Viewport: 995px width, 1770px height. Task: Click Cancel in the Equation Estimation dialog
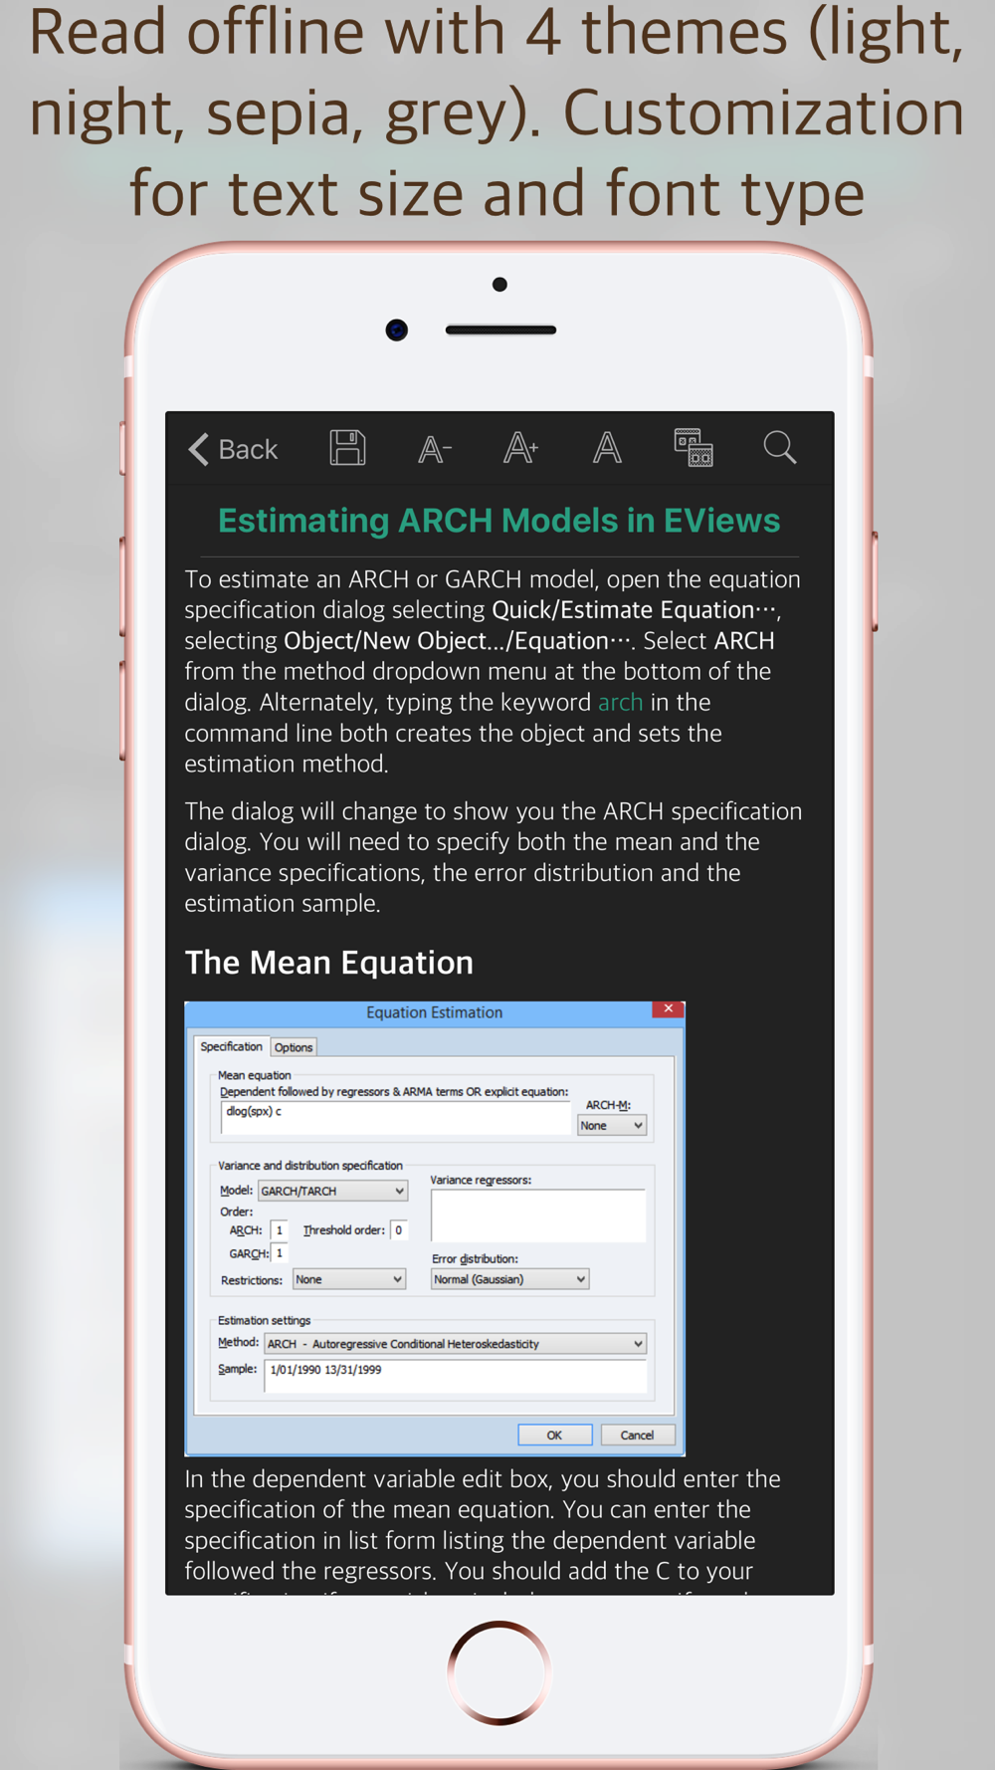pos(638,1436)
